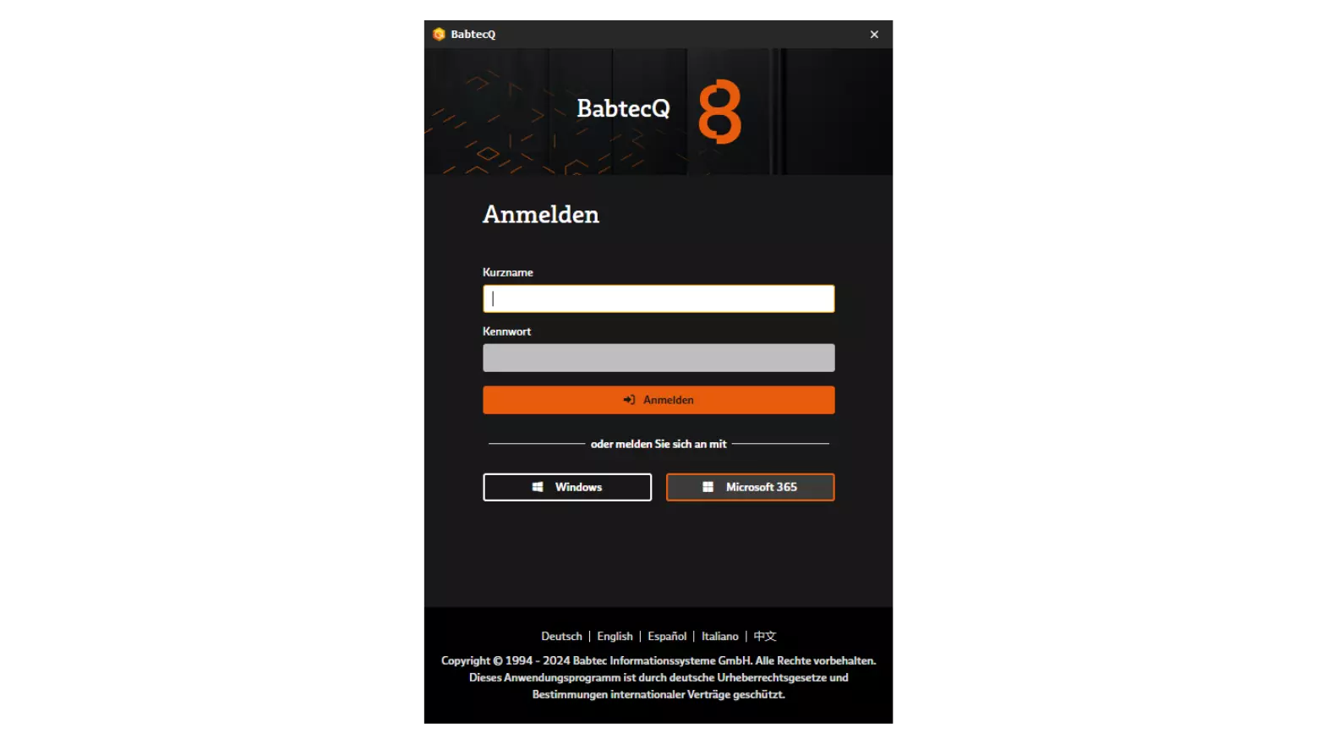Switch language to Español
Image resolution: width=1317 pixels, height=744 pixels.
[x=667, y=637]
